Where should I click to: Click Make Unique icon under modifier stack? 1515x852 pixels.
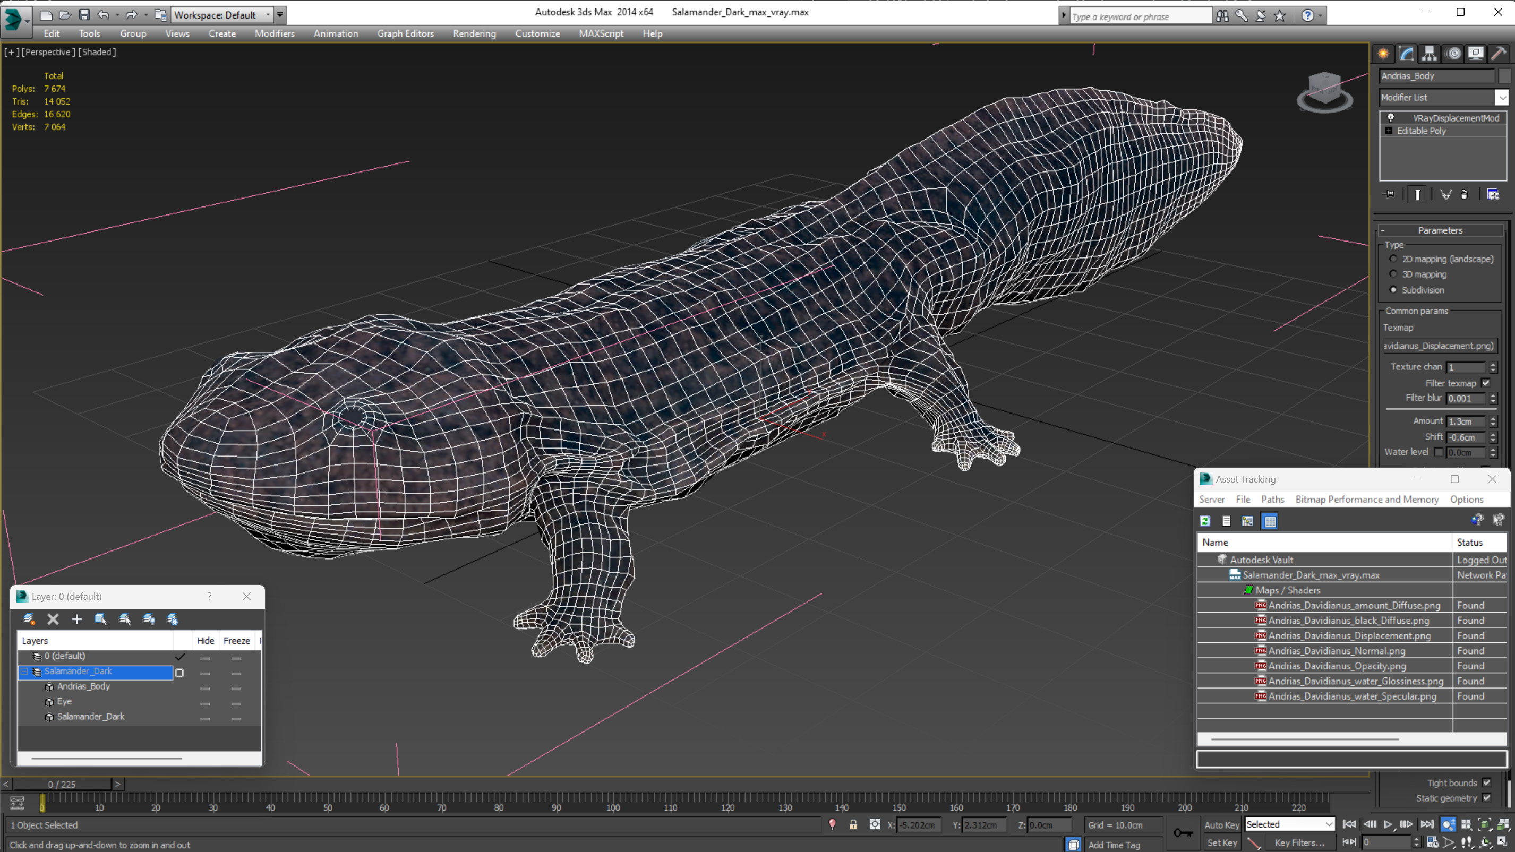click(1445, 194)
